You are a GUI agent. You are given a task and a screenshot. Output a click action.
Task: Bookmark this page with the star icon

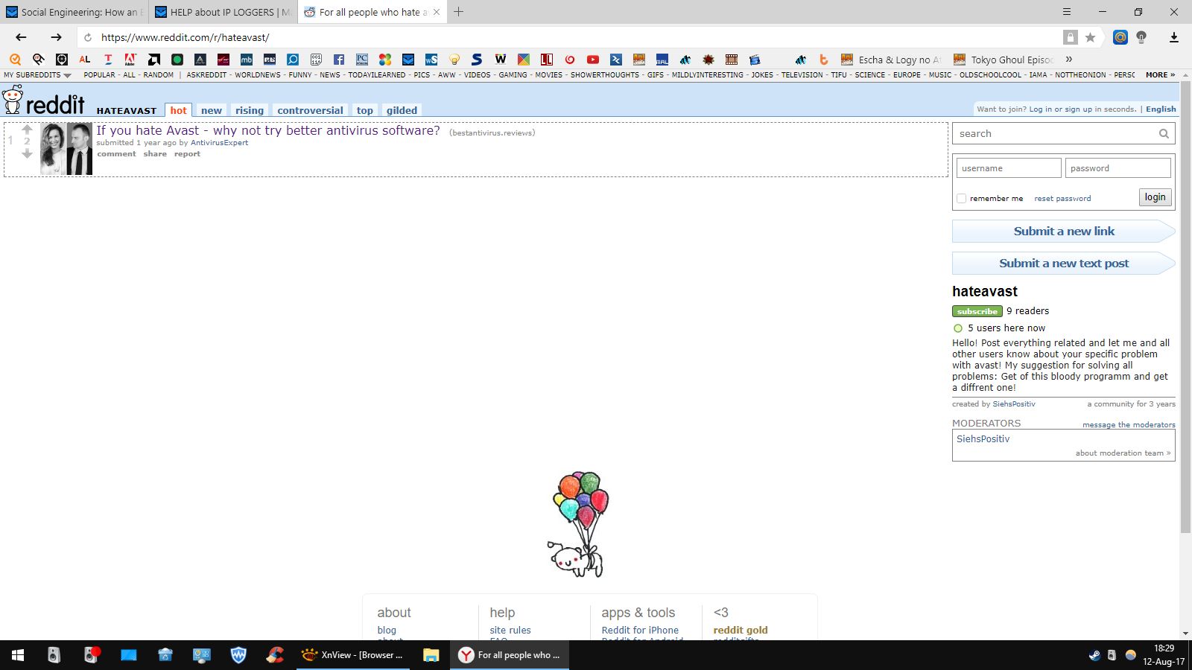pyautogui.click(x=1090, y=37)
